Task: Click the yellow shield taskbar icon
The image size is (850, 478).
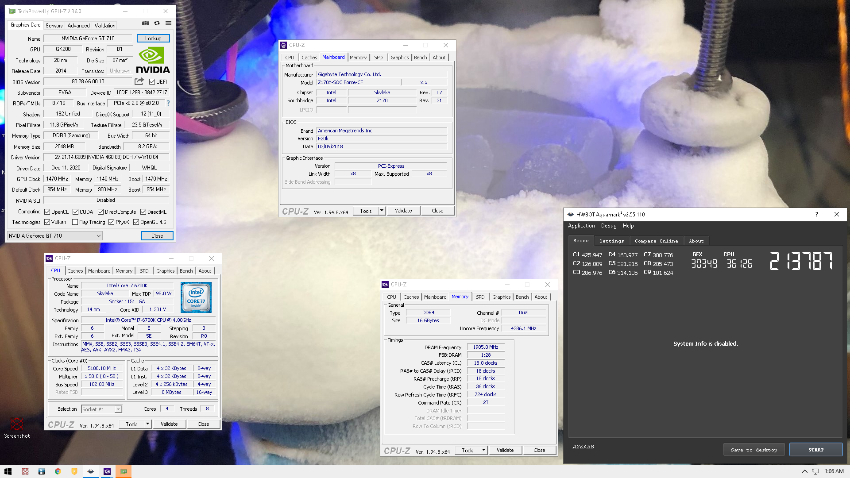Action: coord(74,471)
